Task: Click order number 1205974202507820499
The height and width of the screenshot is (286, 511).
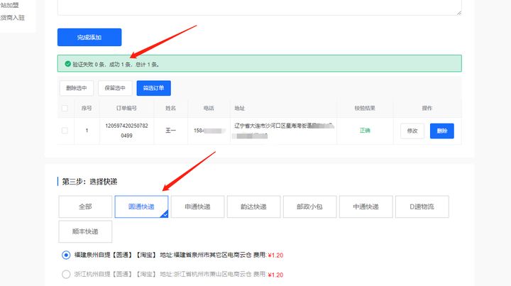Action: coord(126,131)
